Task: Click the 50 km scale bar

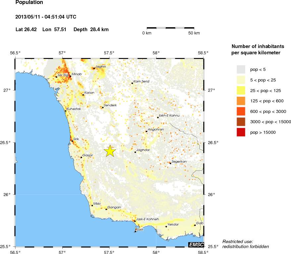Action: (170, 28)
